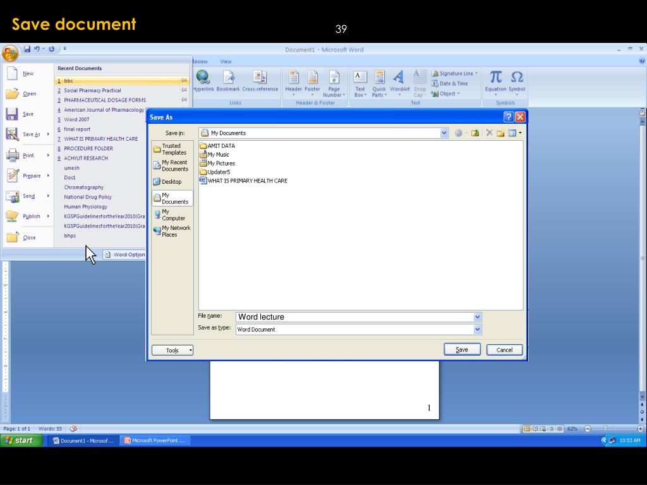Screen dimensions: 647x485
Task: Click the Delete X icon in the Save As dialog
Action: [x=489, y=133]
